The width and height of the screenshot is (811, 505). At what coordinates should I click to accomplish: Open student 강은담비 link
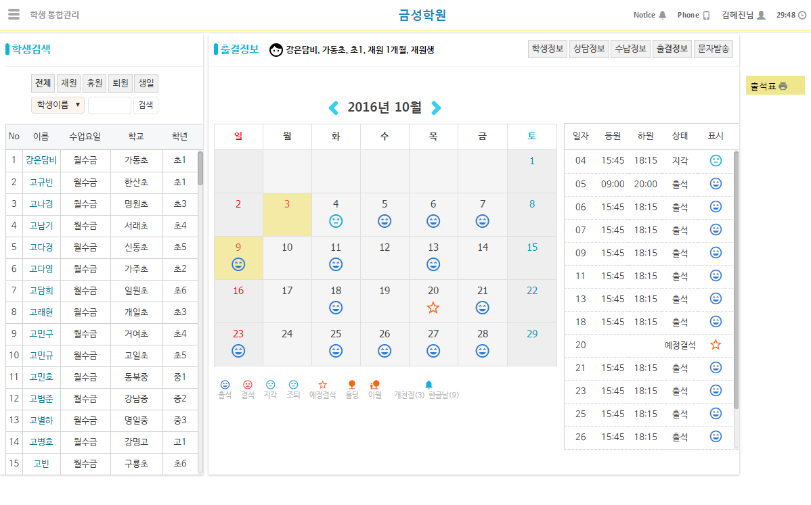[x=41, y=160]
